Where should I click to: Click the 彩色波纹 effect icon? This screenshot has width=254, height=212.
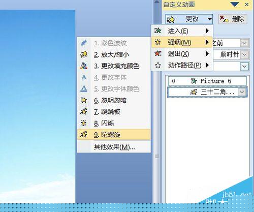(84, 43)
